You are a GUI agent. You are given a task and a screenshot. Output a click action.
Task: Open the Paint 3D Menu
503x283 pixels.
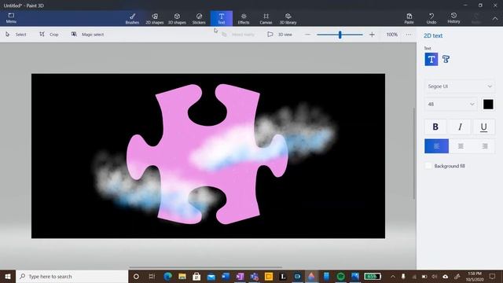[11, 18]
